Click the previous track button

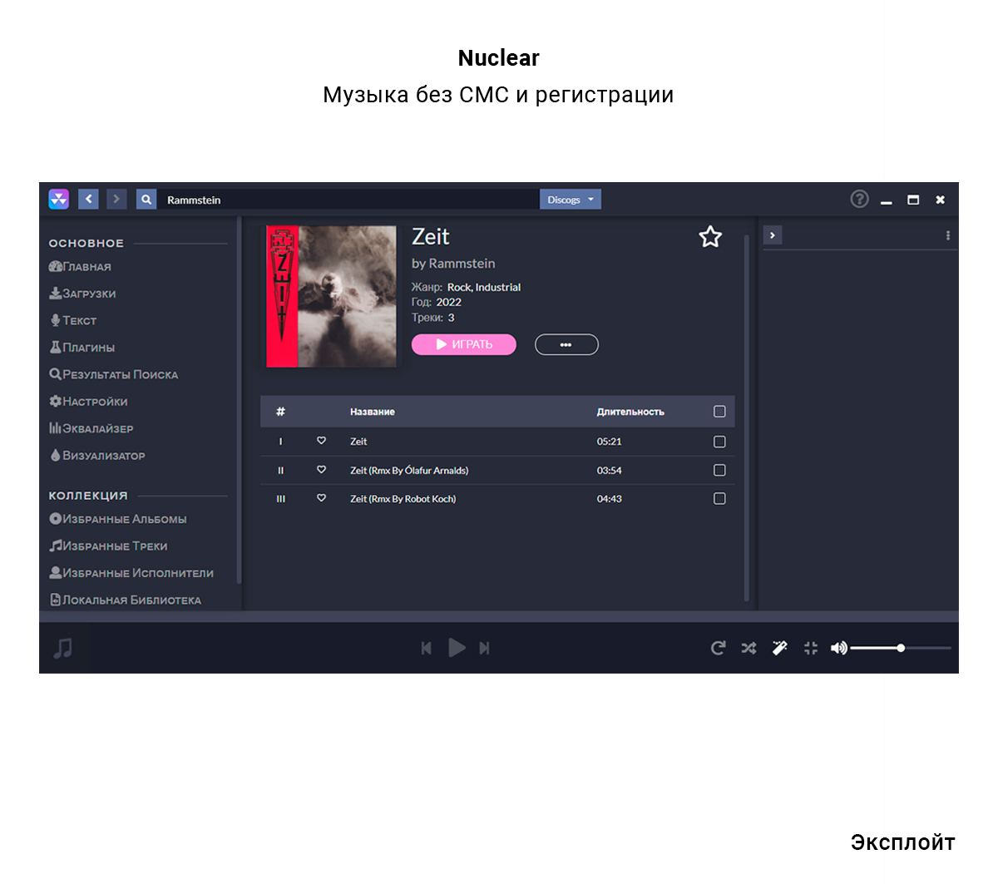[x=426, y=648]
